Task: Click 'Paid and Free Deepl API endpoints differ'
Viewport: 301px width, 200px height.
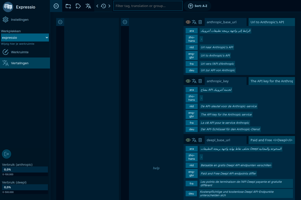Action: [x=229, y=173]
